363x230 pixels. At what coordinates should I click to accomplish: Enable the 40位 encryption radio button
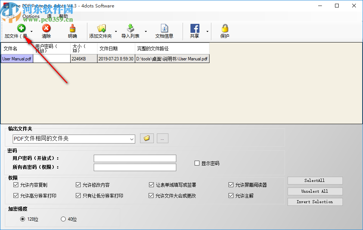pos(62,219)
